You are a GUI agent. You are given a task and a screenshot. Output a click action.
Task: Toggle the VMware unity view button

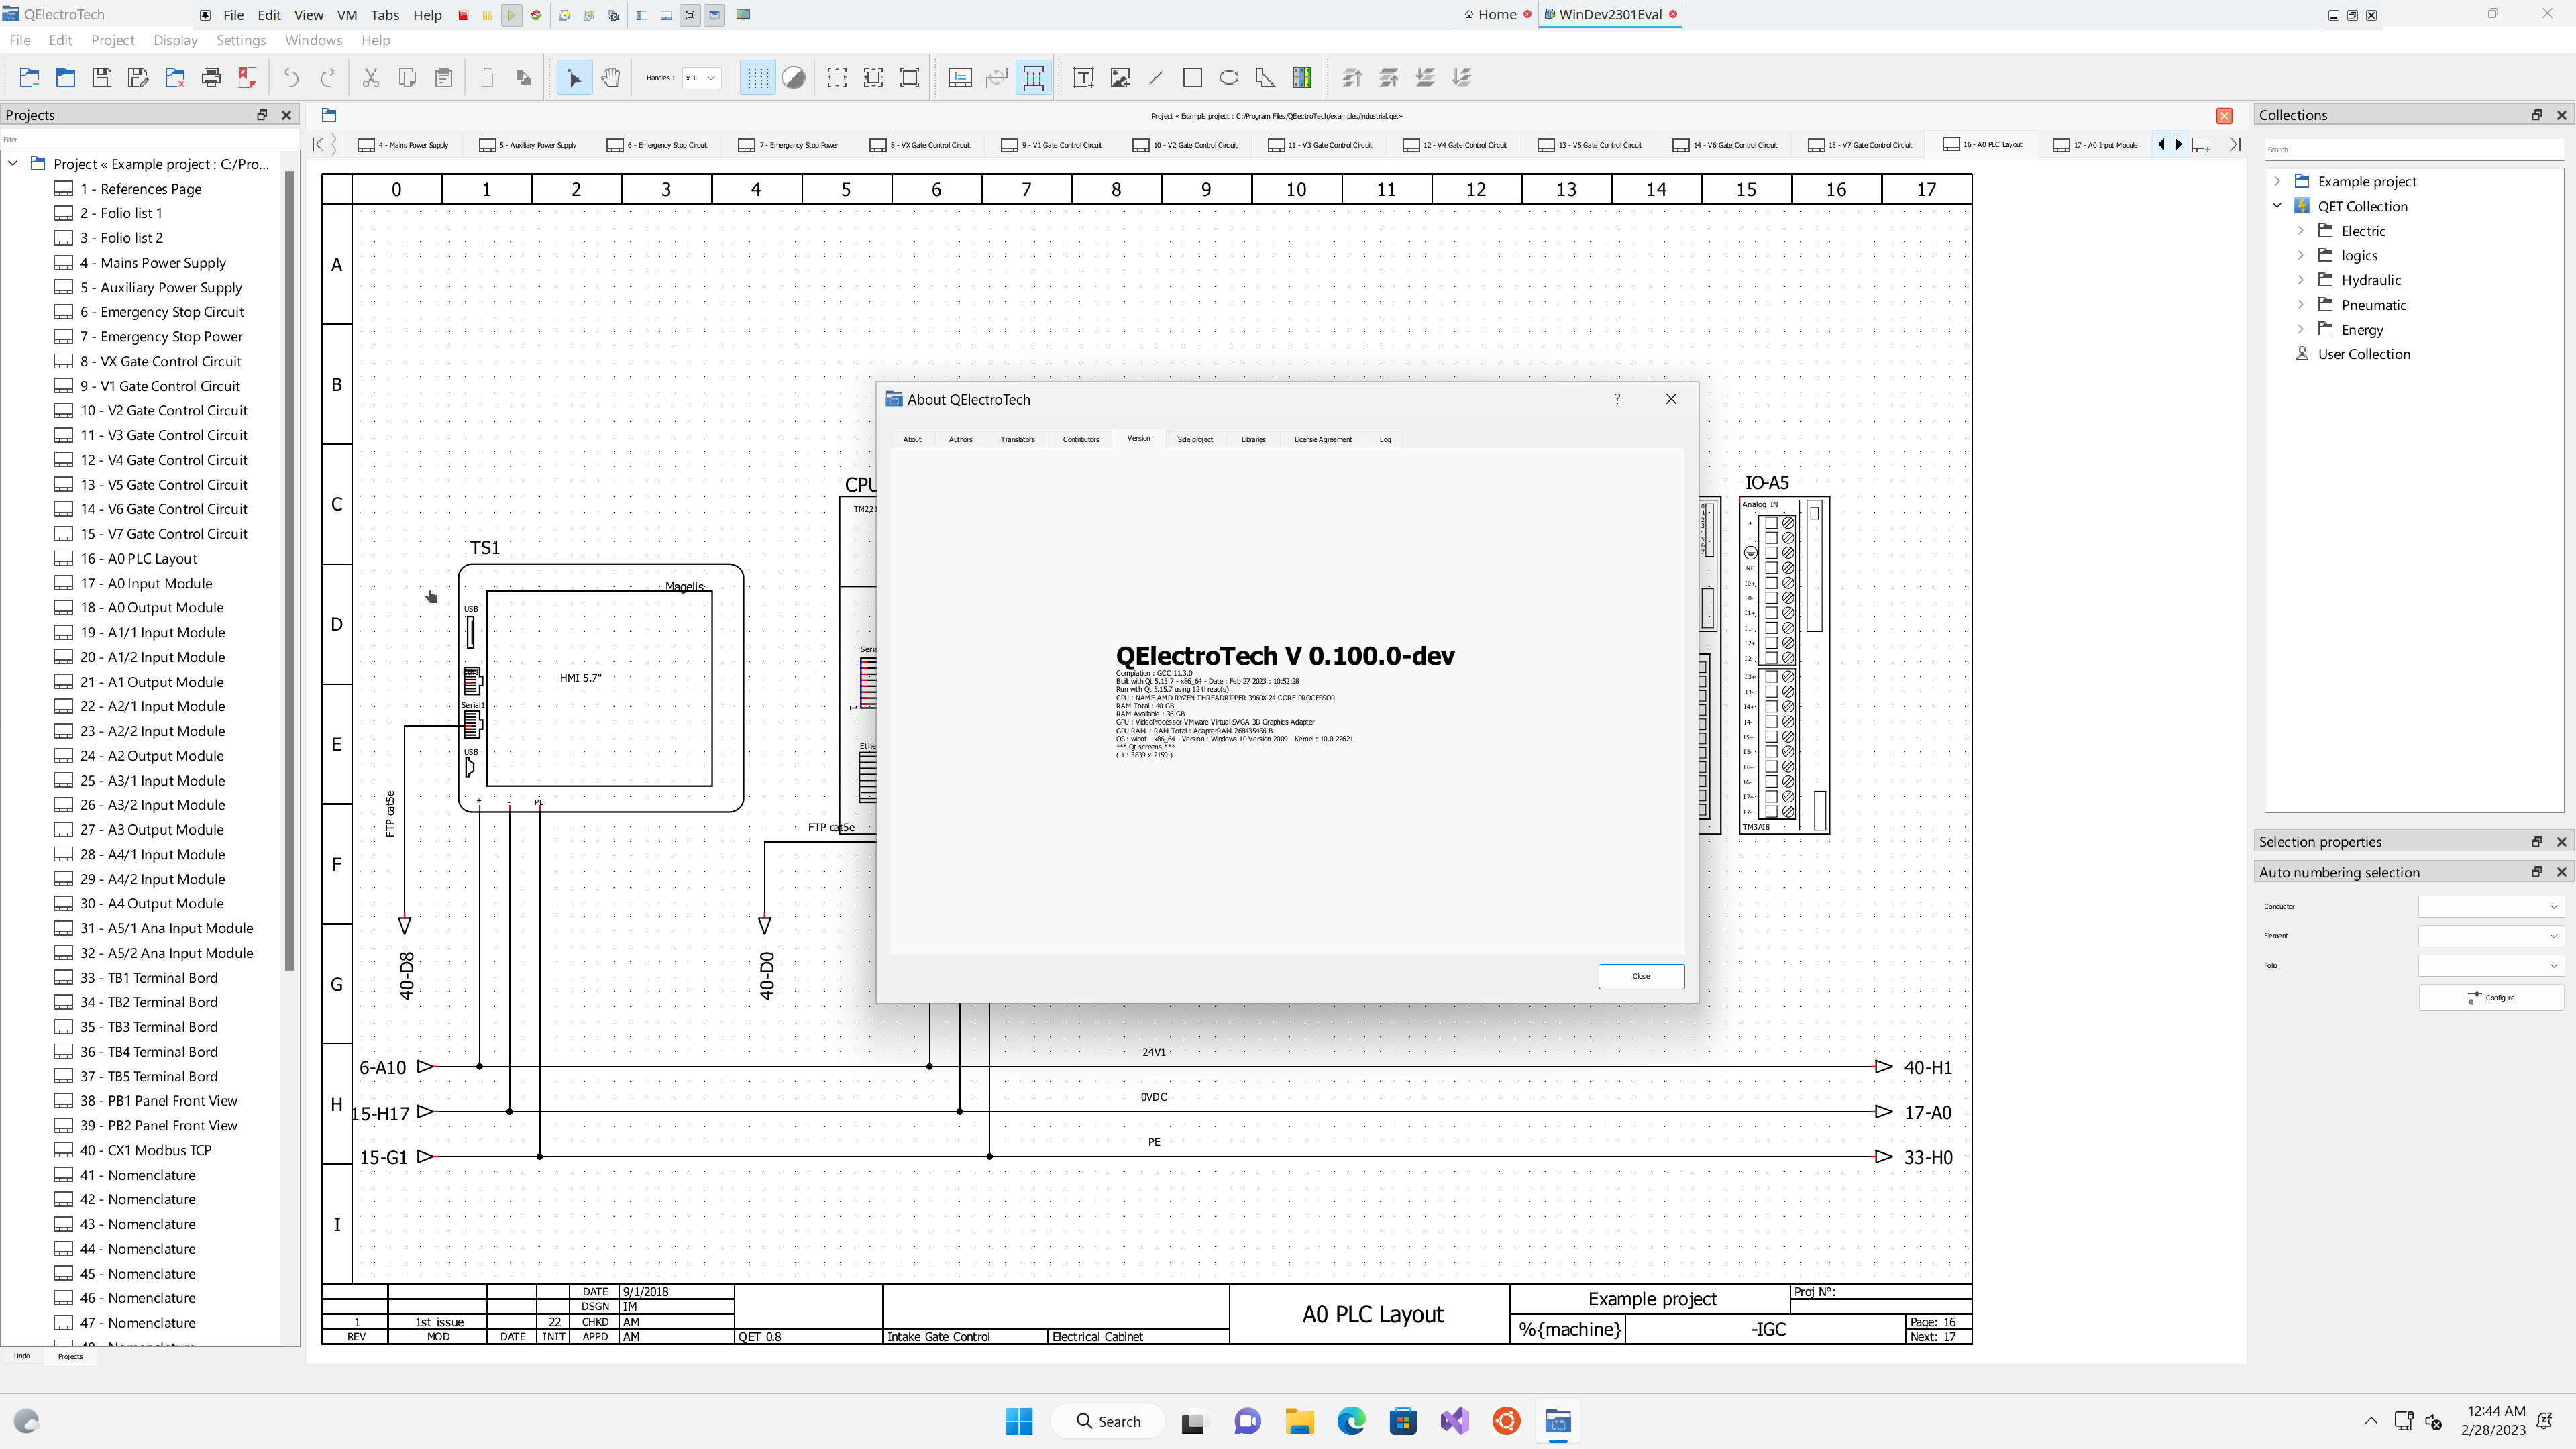click(714, 15)
